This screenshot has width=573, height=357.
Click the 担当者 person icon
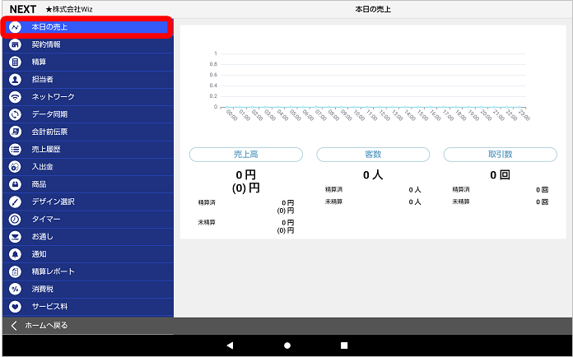click(15, 80)
